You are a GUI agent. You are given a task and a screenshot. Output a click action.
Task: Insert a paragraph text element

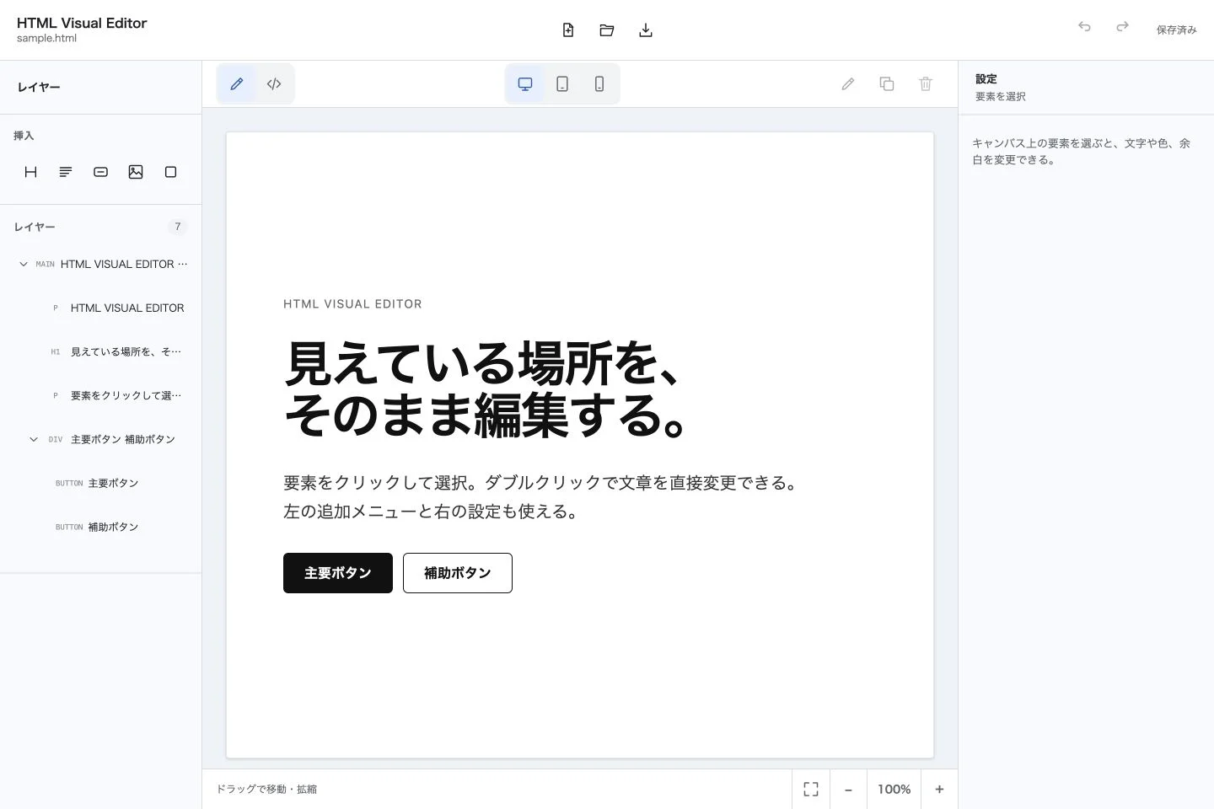[x=66, y=172]
